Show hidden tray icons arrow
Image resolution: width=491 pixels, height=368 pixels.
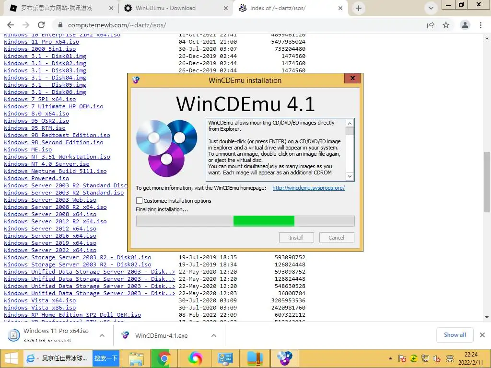(x=390, y=358)
